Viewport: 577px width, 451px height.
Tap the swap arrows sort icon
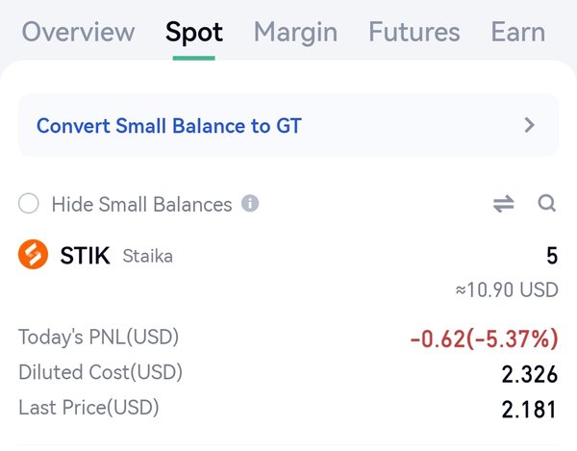[x=503, y=204]
